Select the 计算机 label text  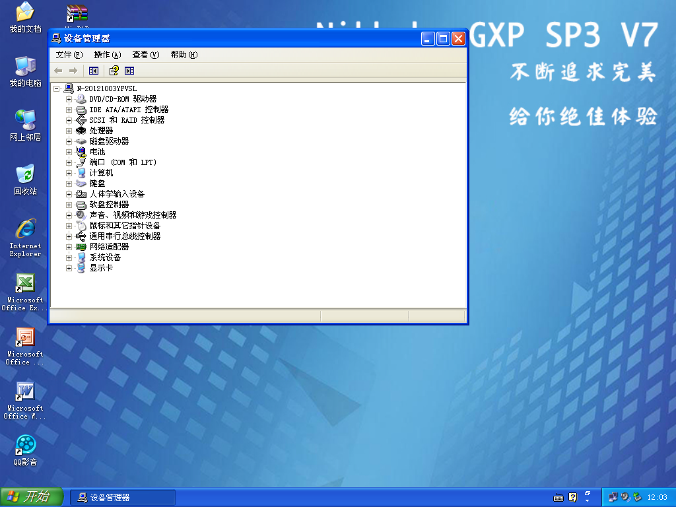pos(101,173)
